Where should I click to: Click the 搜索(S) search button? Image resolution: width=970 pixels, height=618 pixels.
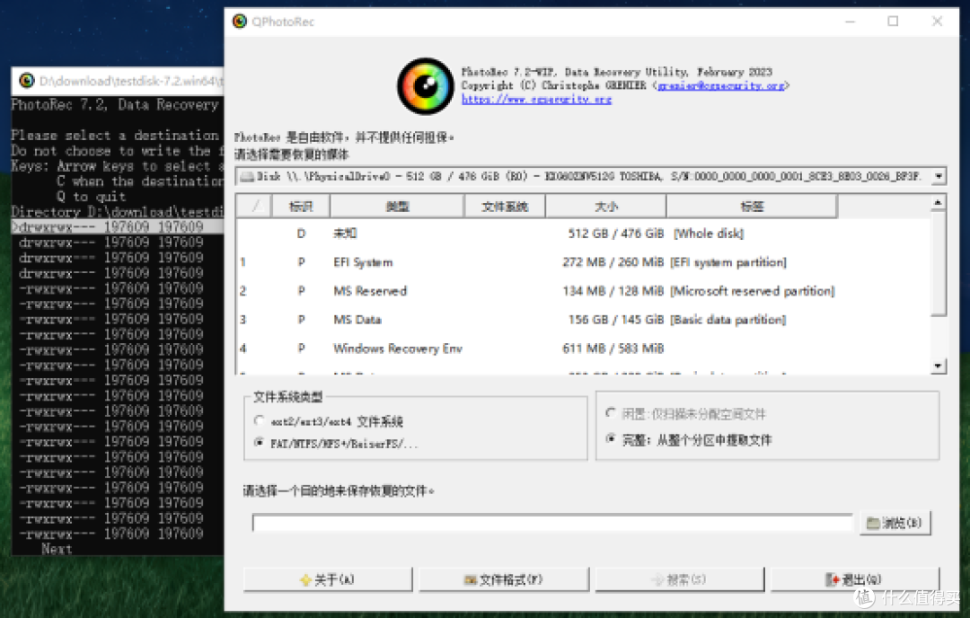tap(679, 579)
